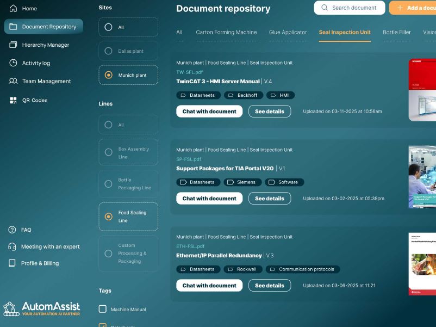The width and height of the screenshot is (436, 327).
Task: Select the Munich plant site
Action: click(128, 75)
